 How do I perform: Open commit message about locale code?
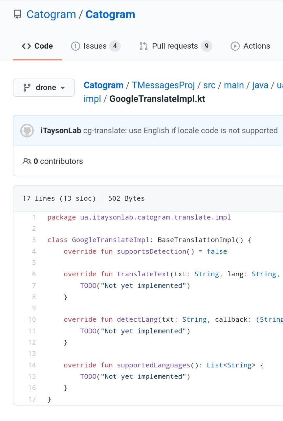(x=181, y=131)
